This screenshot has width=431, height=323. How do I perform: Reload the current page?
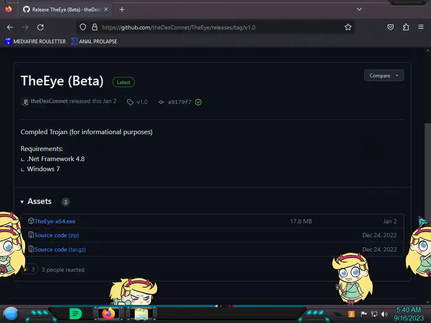40,27
